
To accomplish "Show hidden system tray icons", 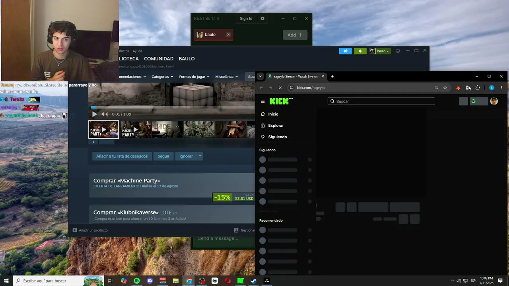I will (452, 281).
